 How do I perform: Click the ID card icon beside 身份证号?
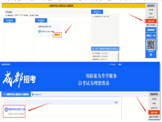click(6, 15)
